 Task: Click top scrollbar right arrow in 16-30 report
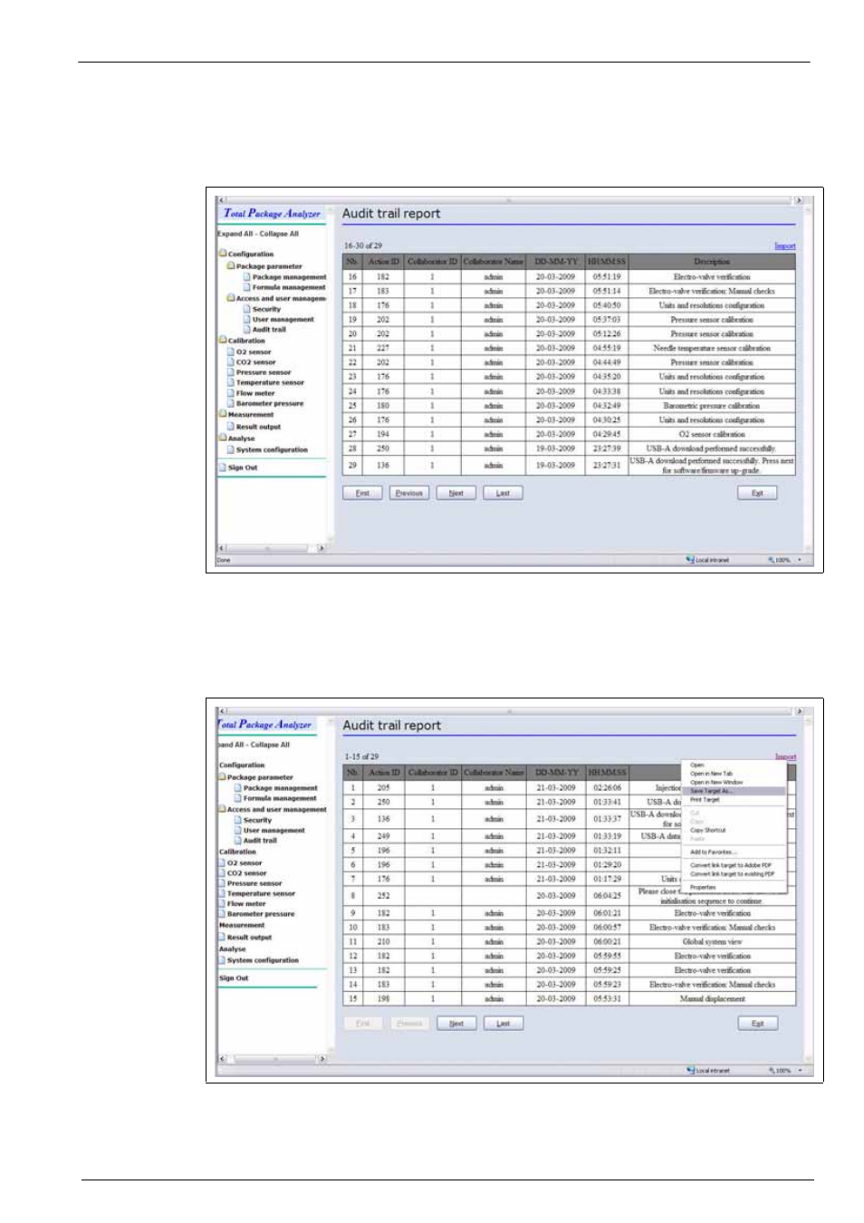(x=798, y=200)
